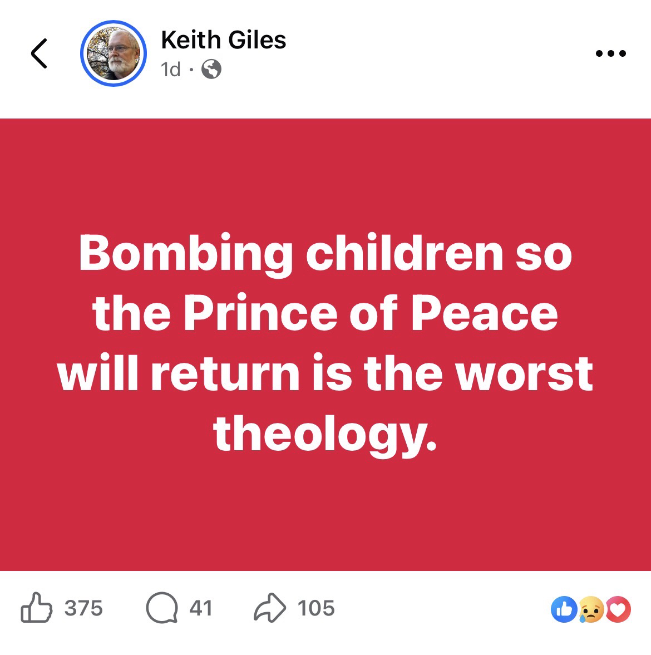This screenshot has width=651, height=655.
Task: Like the post with thumbs-up icon
Action: point(36,608)
